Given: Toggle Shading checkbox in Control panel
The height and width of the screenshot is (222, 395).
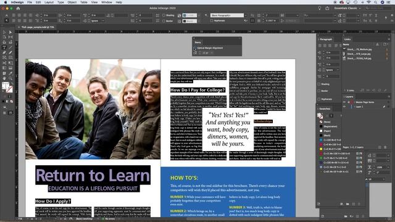Looking at the screenshot, I should point(164,15).
